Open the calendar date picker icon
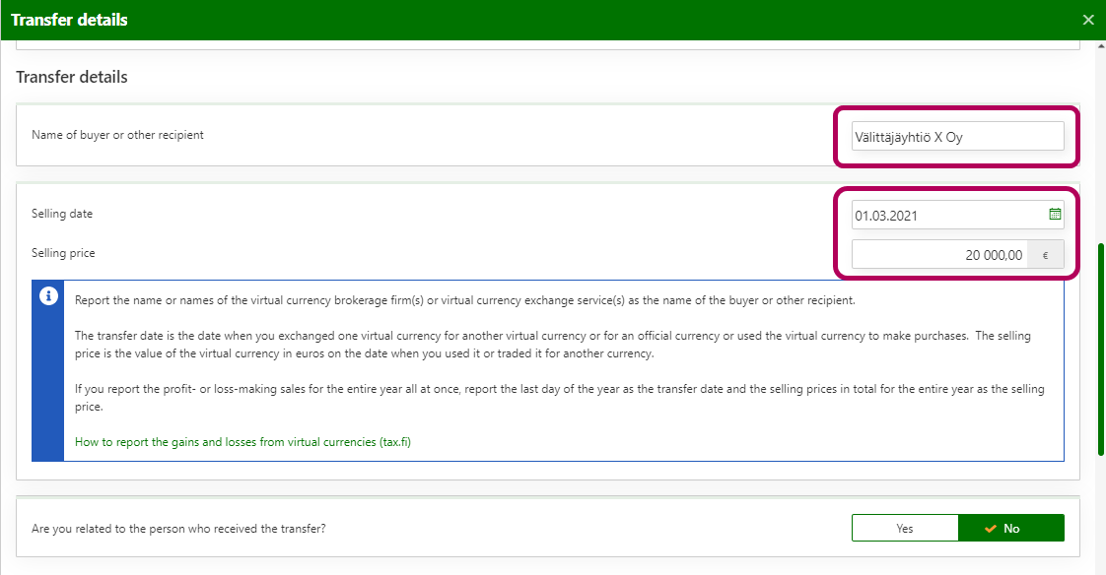Image resolution: width=1106 pixels, height=575 pixels. 1054,214
